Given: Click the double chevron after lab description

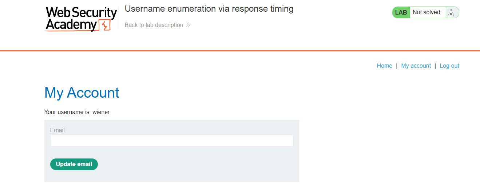Looking at the screenshot, I should (188, 25).
